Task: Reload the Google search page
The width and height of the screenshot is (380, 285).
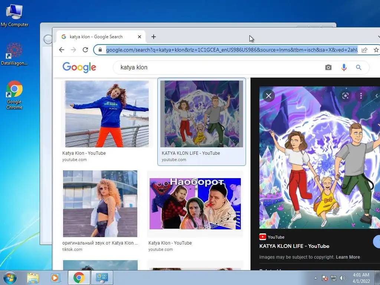Action: (x=85, y=50)
